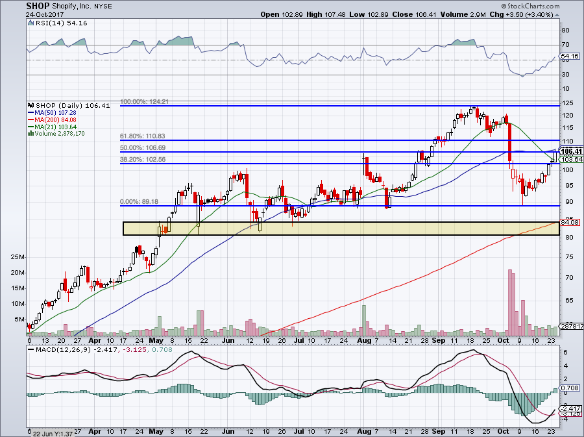The height and width of the screenshot is (437, 584).
Task: Click the 54.16 value tag on the RSI axis
Action: click(x=570, y=56)
